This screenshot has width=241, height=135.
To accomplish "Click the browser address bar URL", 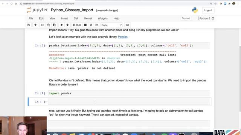I will point(49,3).
